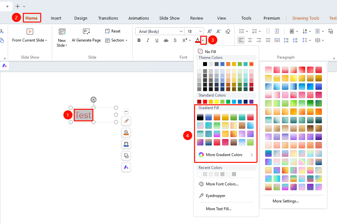Select the Animations tab

pyautogui.click(x=139, y=18)
